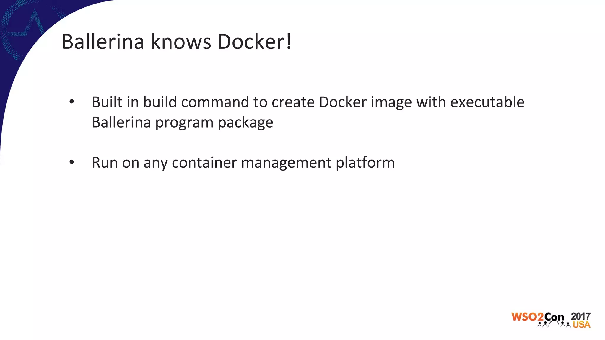Click the 2017 year text in the logo
The image size is (605, 340).
click(580, 316)
